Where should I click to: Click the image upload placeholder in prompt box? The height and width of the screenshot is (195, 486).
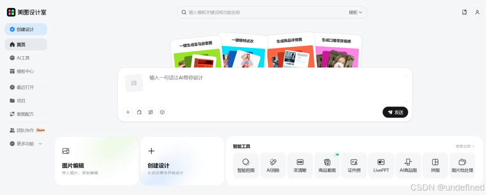[x=134, y=83]
